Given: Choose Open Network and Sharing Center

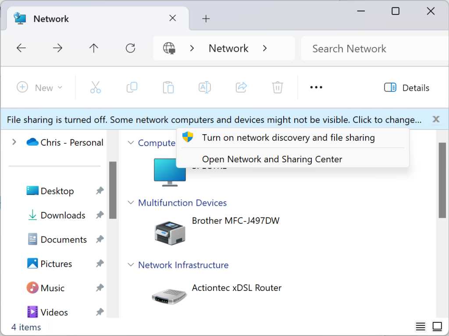Looking at the screenshot, I should coord(272,159).
